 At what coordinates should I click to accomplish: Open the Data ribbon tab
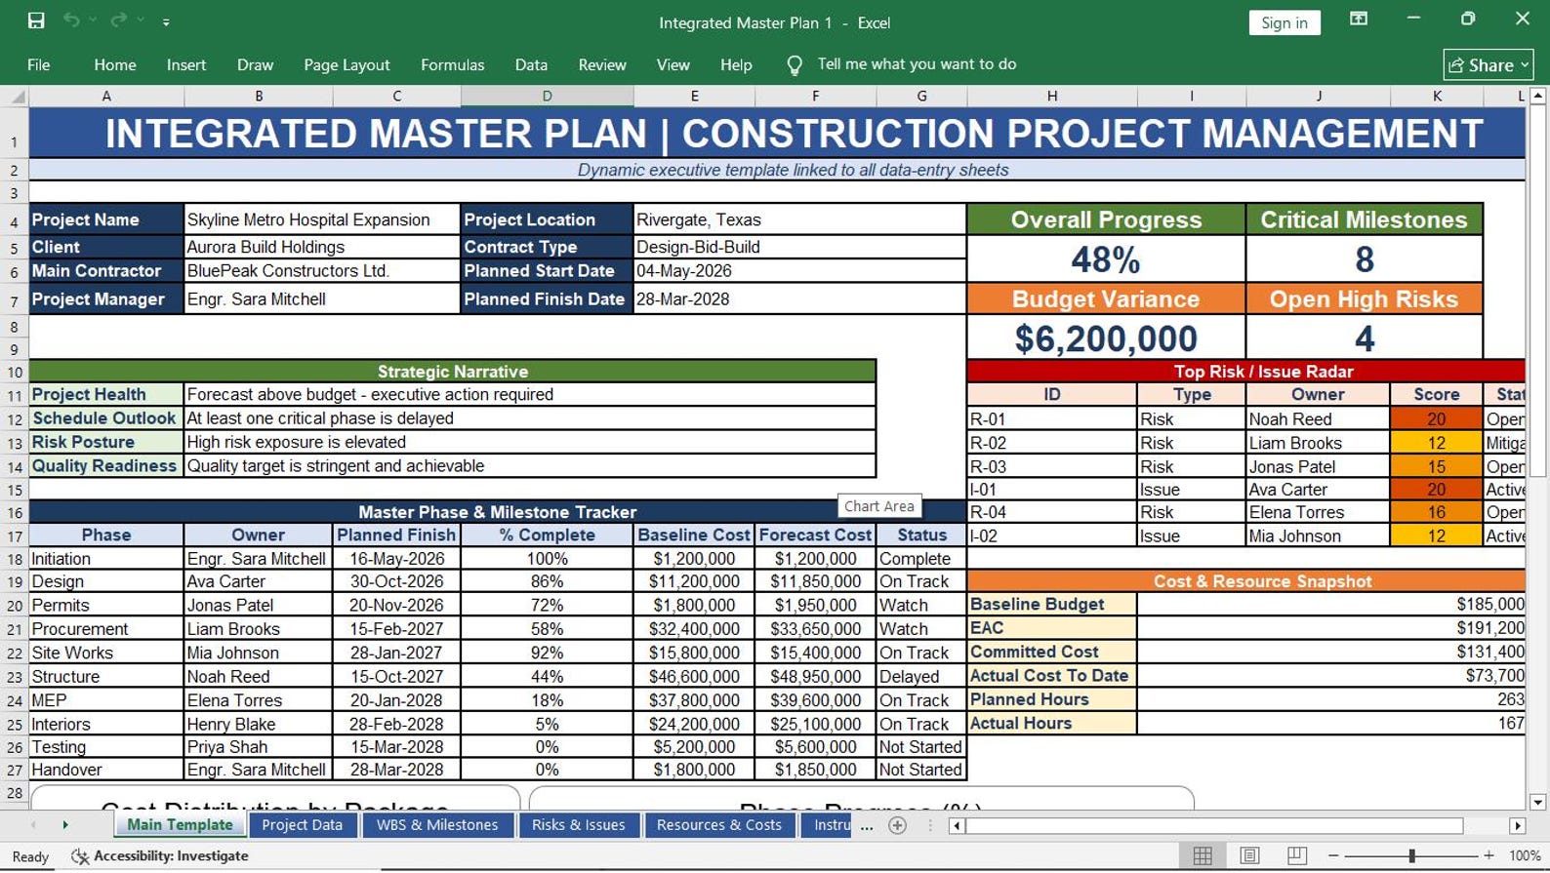point(531,64)
